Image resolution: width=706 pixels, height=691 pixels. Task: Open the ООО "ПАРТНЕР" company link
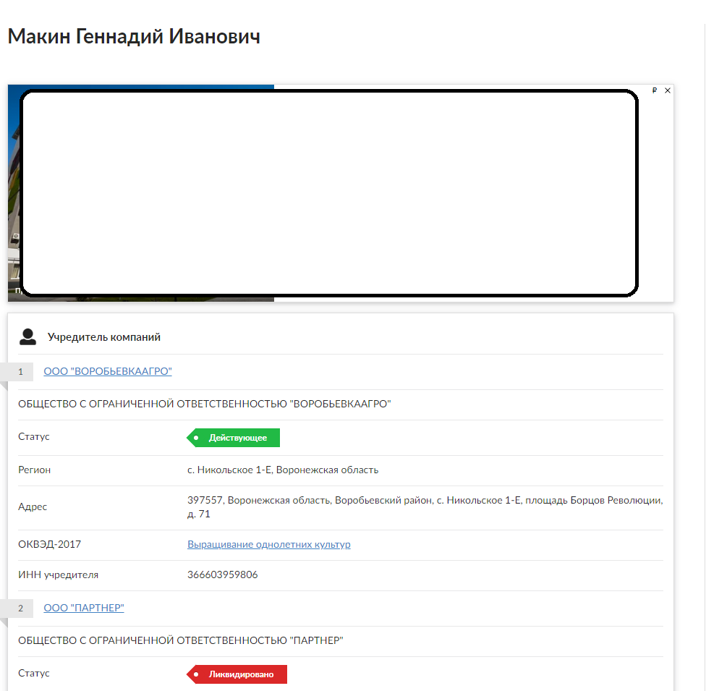pyautogui.click(x=84, y=608)
